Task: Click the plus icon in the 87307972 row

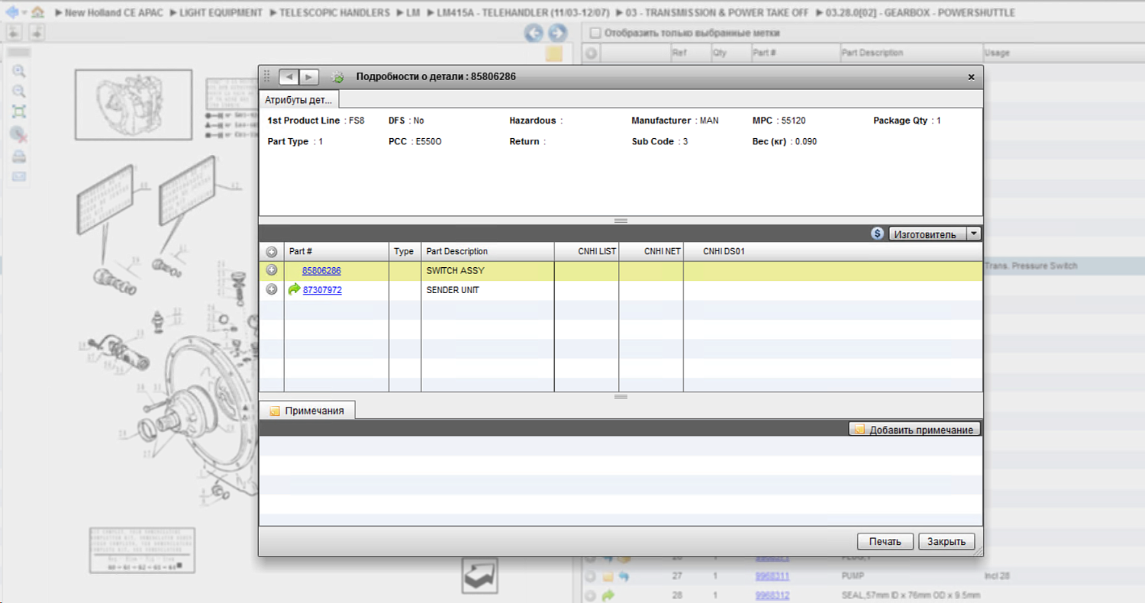Action: (x=271, y=289)
